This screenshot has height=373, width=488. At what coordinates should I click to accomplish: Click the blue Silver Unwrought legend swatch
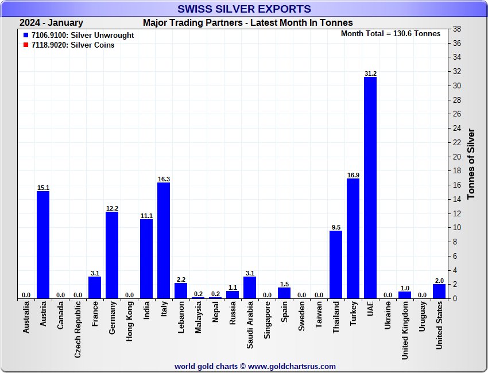tap(26, 36)
